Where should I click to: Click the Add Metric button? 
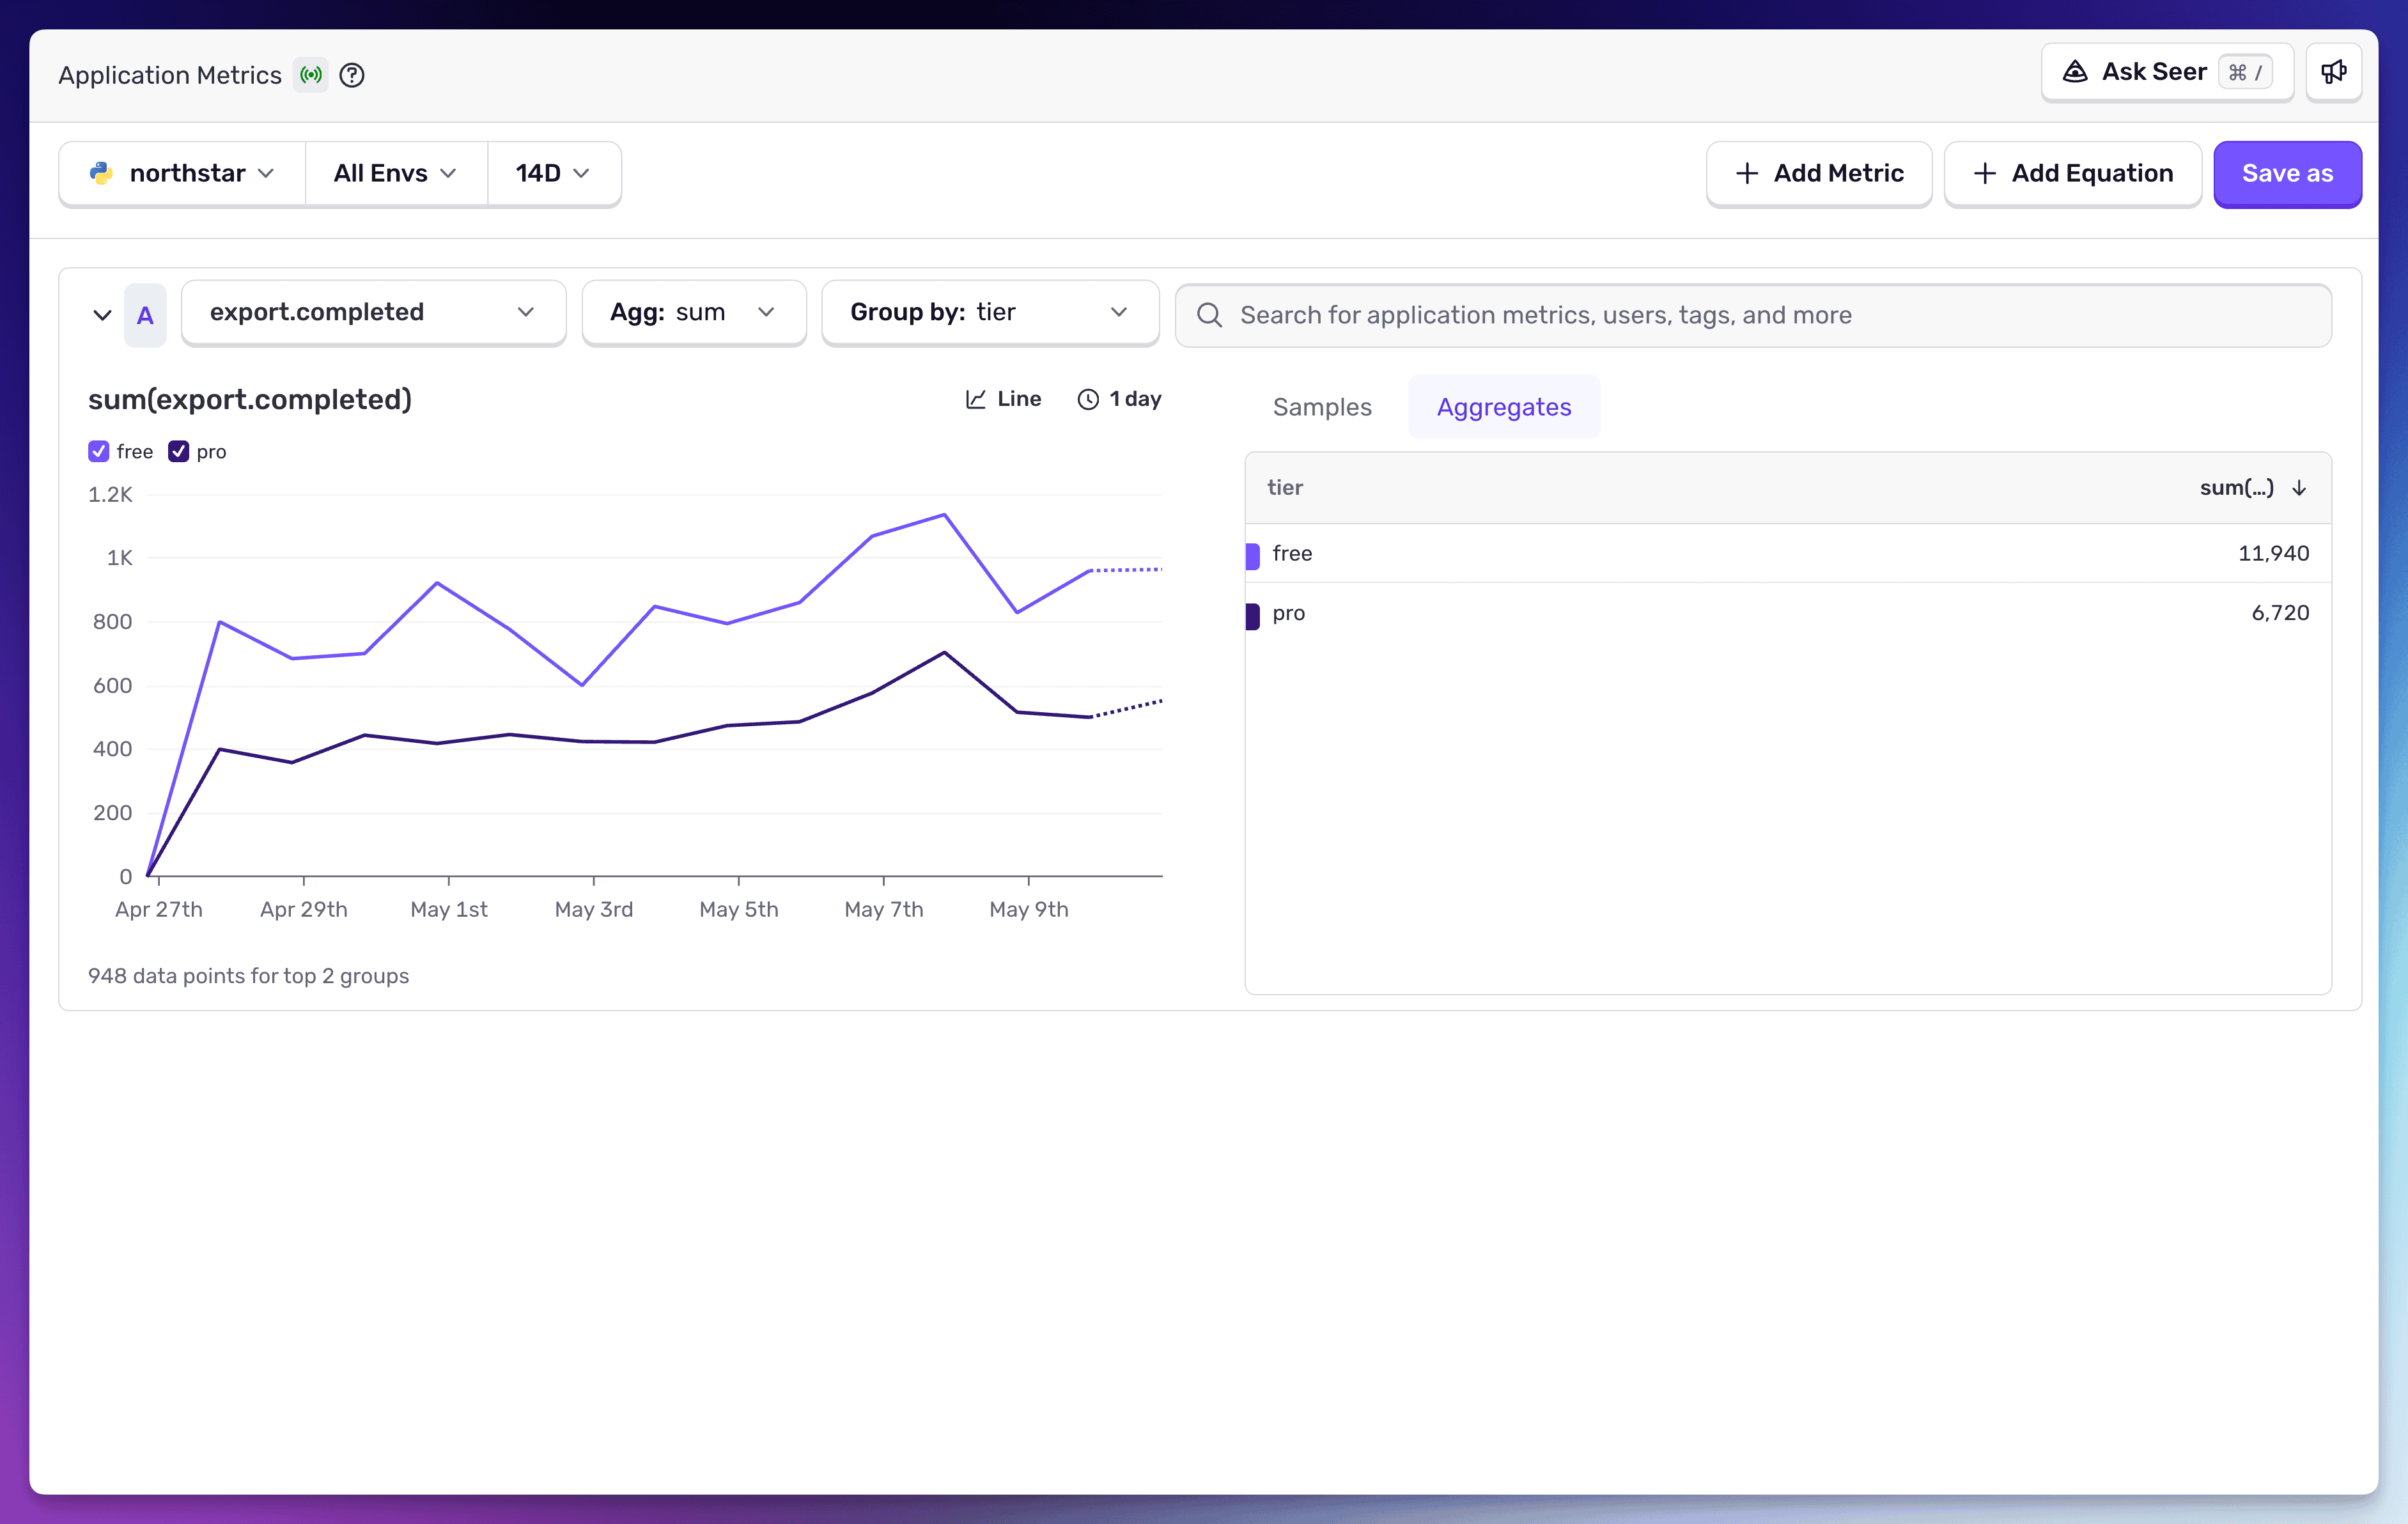click(1818, 174)
